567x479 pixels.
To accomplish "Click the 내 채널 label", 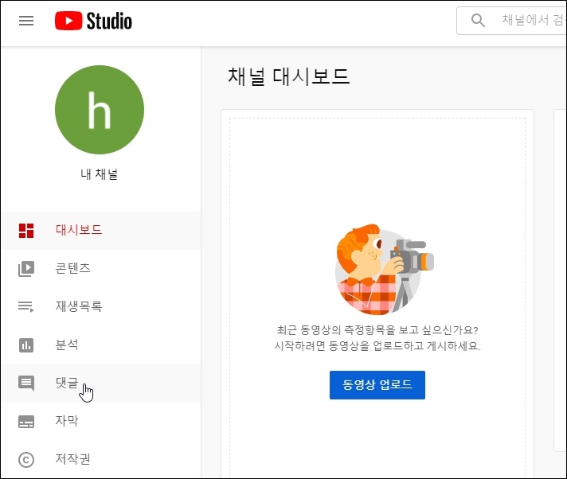I will tap(99, 174).
